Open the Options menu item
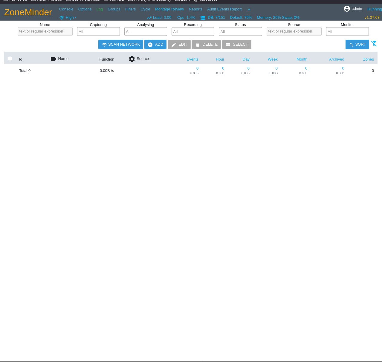Screen dimensions: 382x362 pos(85,9)
